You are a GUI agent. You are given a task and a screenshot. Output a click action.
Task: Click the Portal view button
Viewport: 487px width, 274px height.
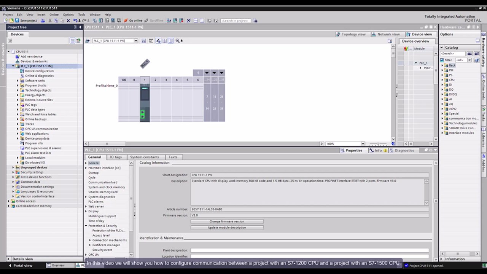click(x=21, y=266)
